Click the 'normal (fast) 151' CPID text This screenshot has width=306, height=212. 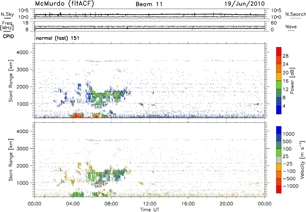click(x=58, y=38)
